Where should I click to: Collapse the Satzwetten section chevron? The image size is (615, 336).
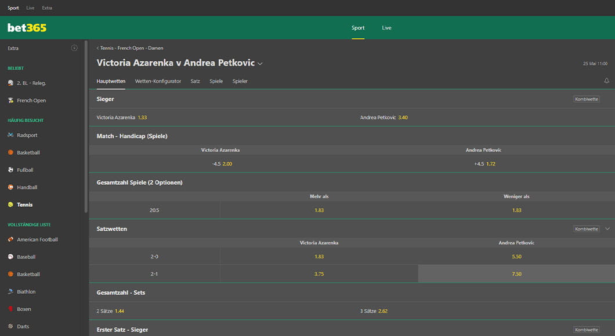(607, 229)
